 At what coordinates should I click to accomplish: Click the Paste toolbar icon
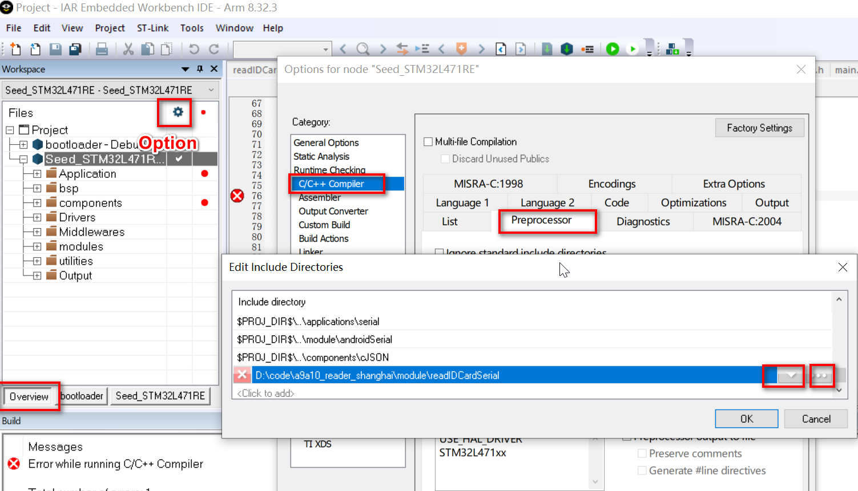(x=167, y=49)
